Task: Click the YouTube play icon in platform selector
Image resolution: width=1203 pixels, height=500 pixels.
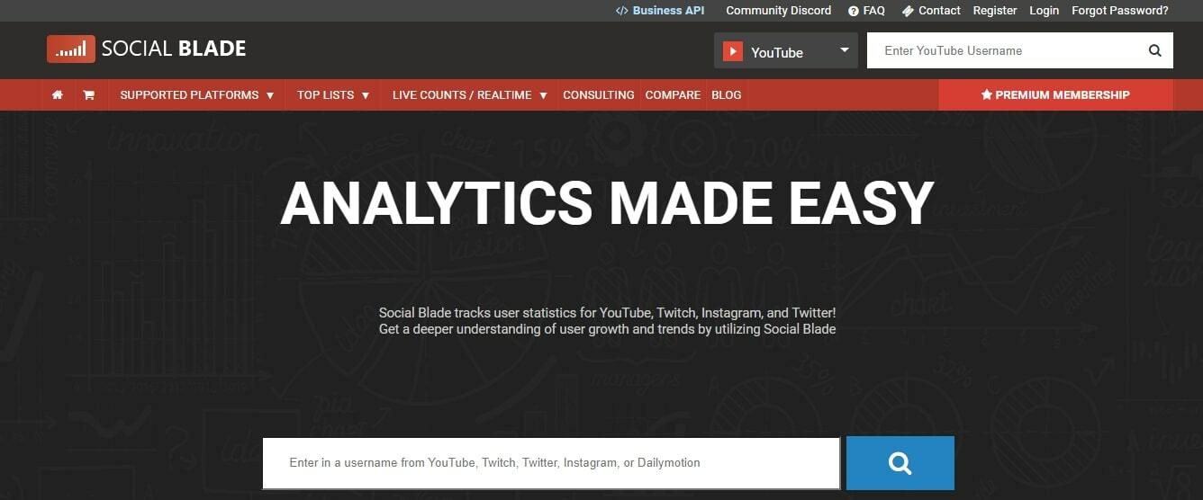Action: click(x=733, y=52)
